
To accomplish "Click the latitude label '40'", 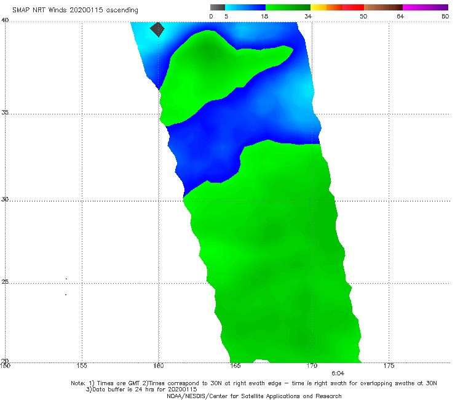I will pyautogui.click(x=5, y=20).
